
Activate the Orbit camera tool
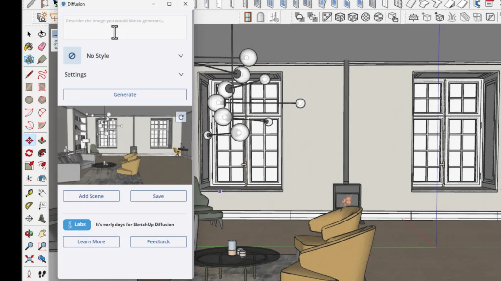pyautogui.click(x=29, y=234)
